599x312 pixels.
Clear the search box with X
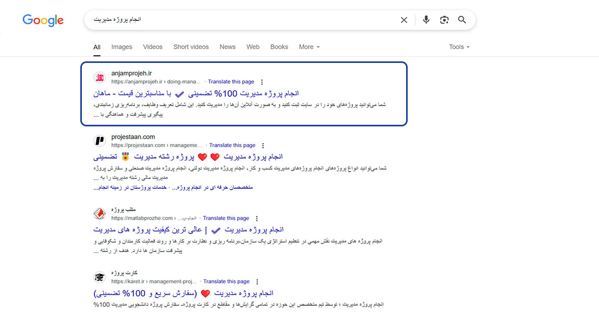(404, 20)
